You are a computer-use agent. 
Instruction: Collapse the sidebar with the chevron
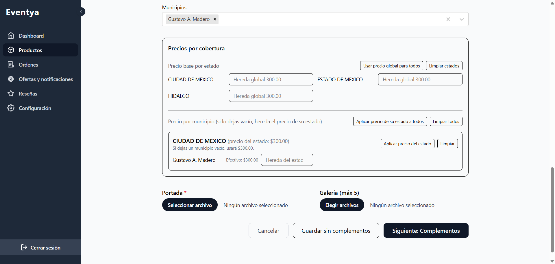(x=81, y=12)
